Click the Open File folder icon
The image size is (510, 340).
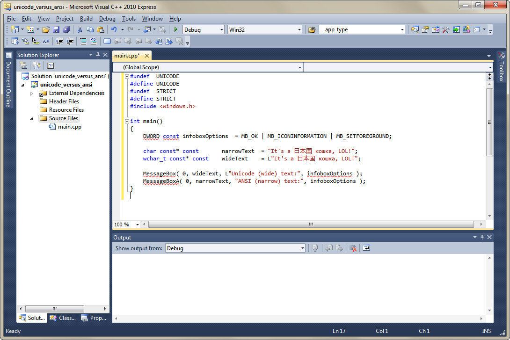[x=46, y=29]
